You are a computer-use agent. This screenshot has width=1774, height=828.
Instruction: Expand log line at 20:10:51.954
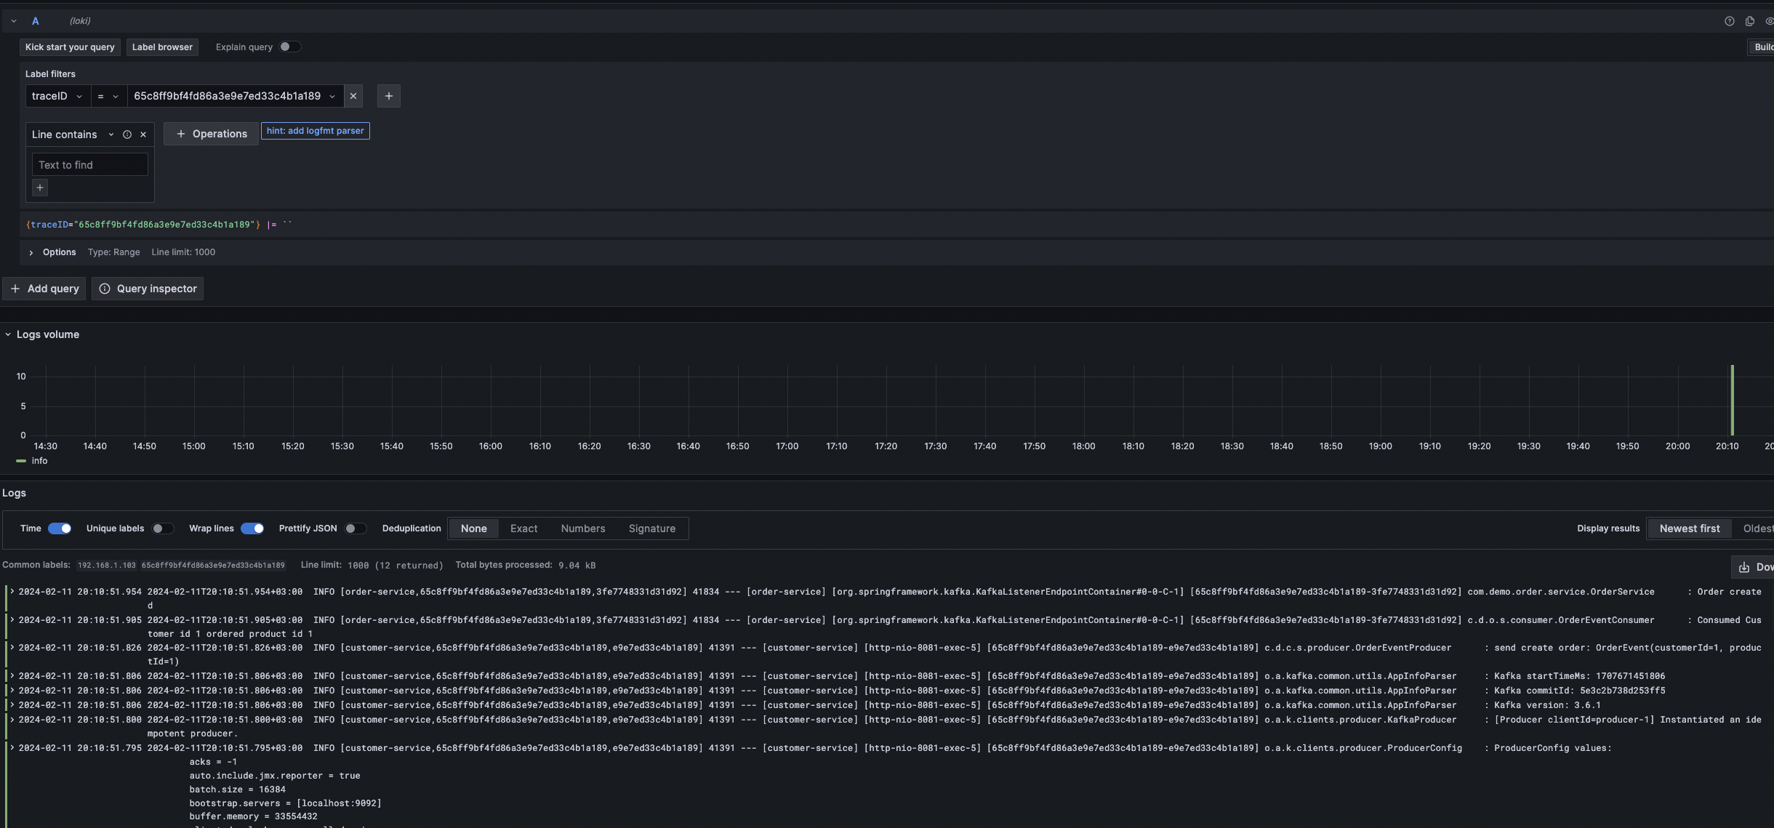(12, 591)
